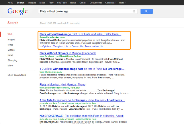Click the www.klickrentals.com/ URL

point(51,72)
